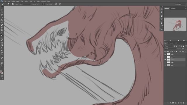Select the Clone Stamp tool

point(2,38)
